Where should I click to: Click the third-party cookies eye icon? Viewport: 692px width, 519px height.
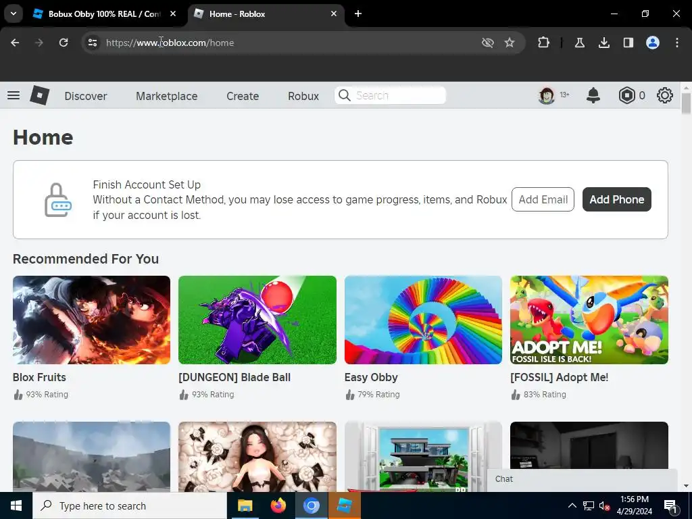click(x=488, y=43)
